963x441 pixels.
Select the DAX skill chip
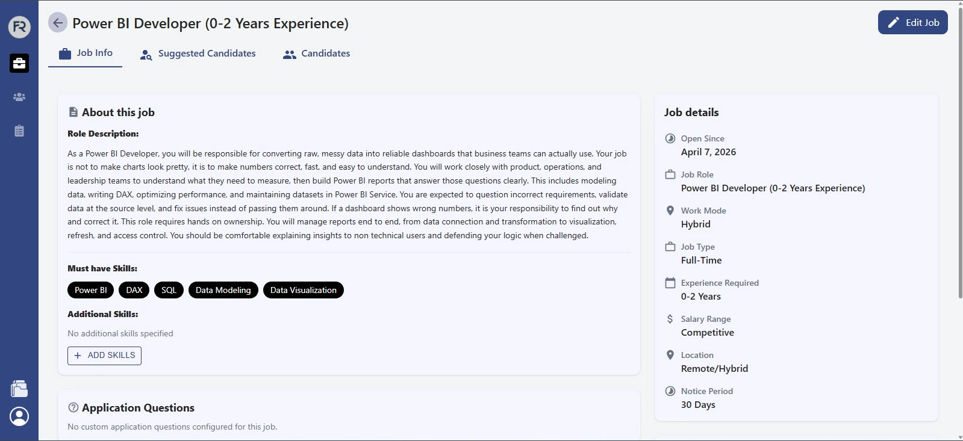(134, 290)
